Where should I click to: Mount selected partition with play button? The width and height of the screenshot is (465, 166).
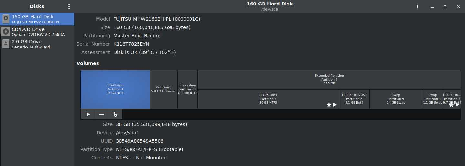(88, 114)
